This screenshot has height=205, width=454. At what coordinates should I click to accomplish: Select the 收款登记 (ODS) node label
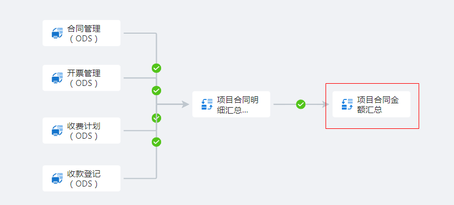click(x=84, y=179)
